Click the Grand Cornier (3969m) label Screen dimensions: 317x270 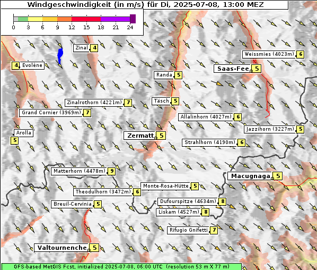(x=51, y=113)
